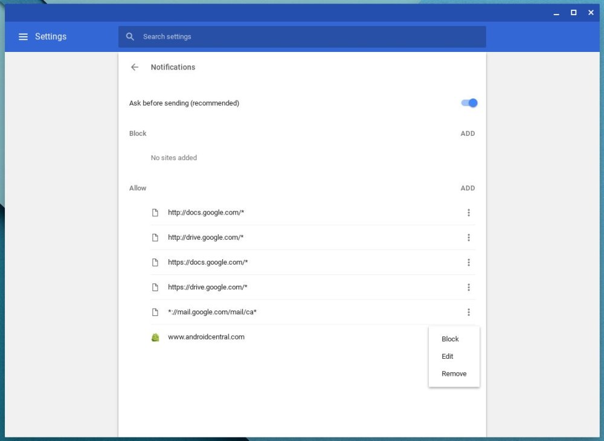Select the https://drive.google.com/* entry
The height and width of the screenshot is (441, 604).
(x=208, y=288)
